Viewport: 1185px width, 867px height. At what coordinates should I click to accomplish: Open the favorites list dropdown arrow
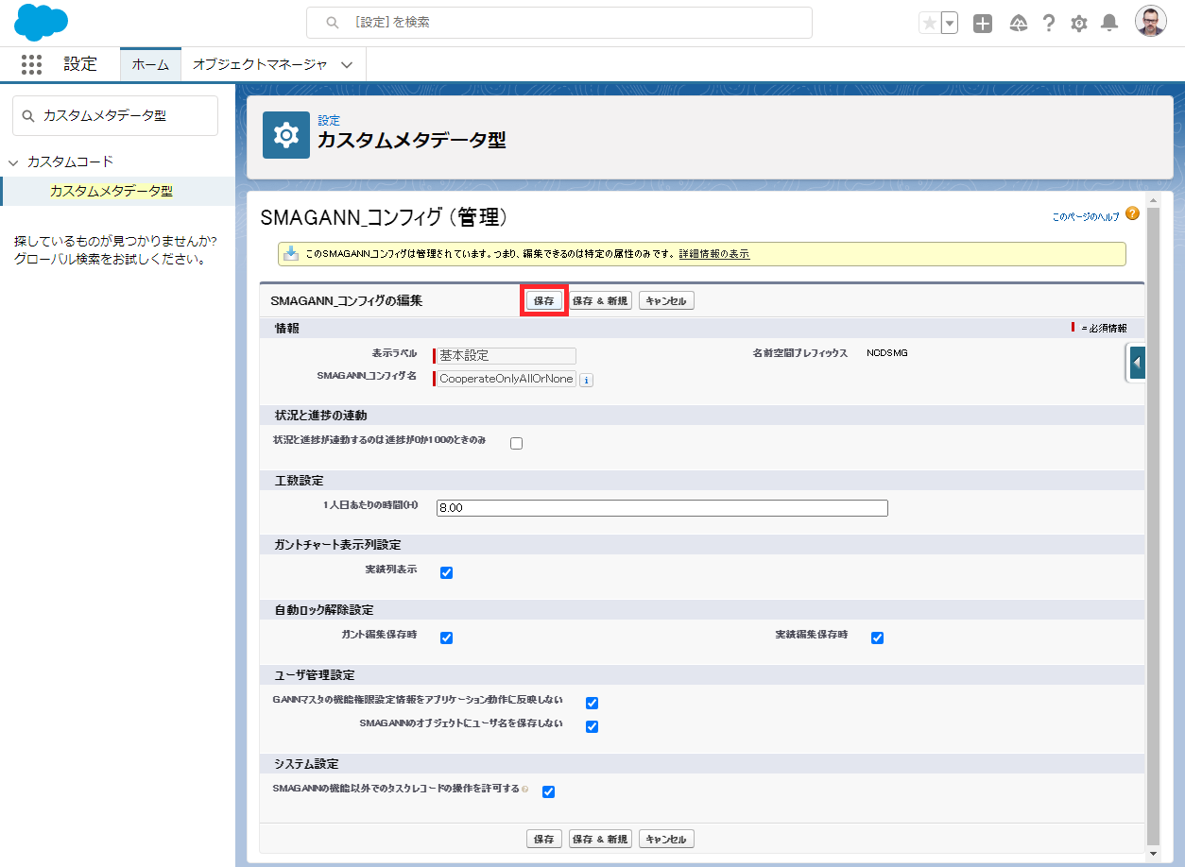click(x=950, y=24)
